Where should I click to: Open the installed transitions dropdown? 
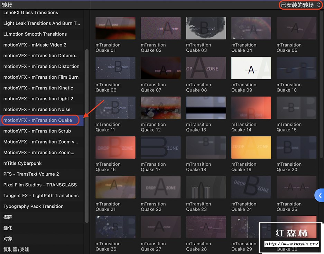pyautogui.click(x=300, y=5)
